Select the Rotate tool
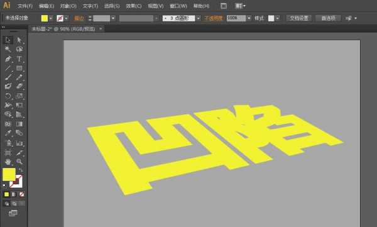377x227 pixels. click(x=8, y=96)
